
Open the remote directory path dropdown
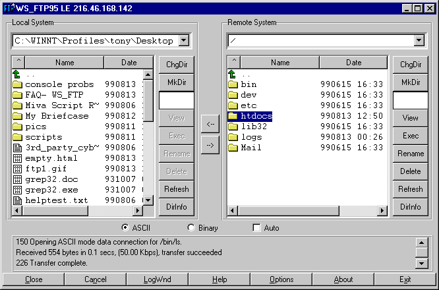419,41
